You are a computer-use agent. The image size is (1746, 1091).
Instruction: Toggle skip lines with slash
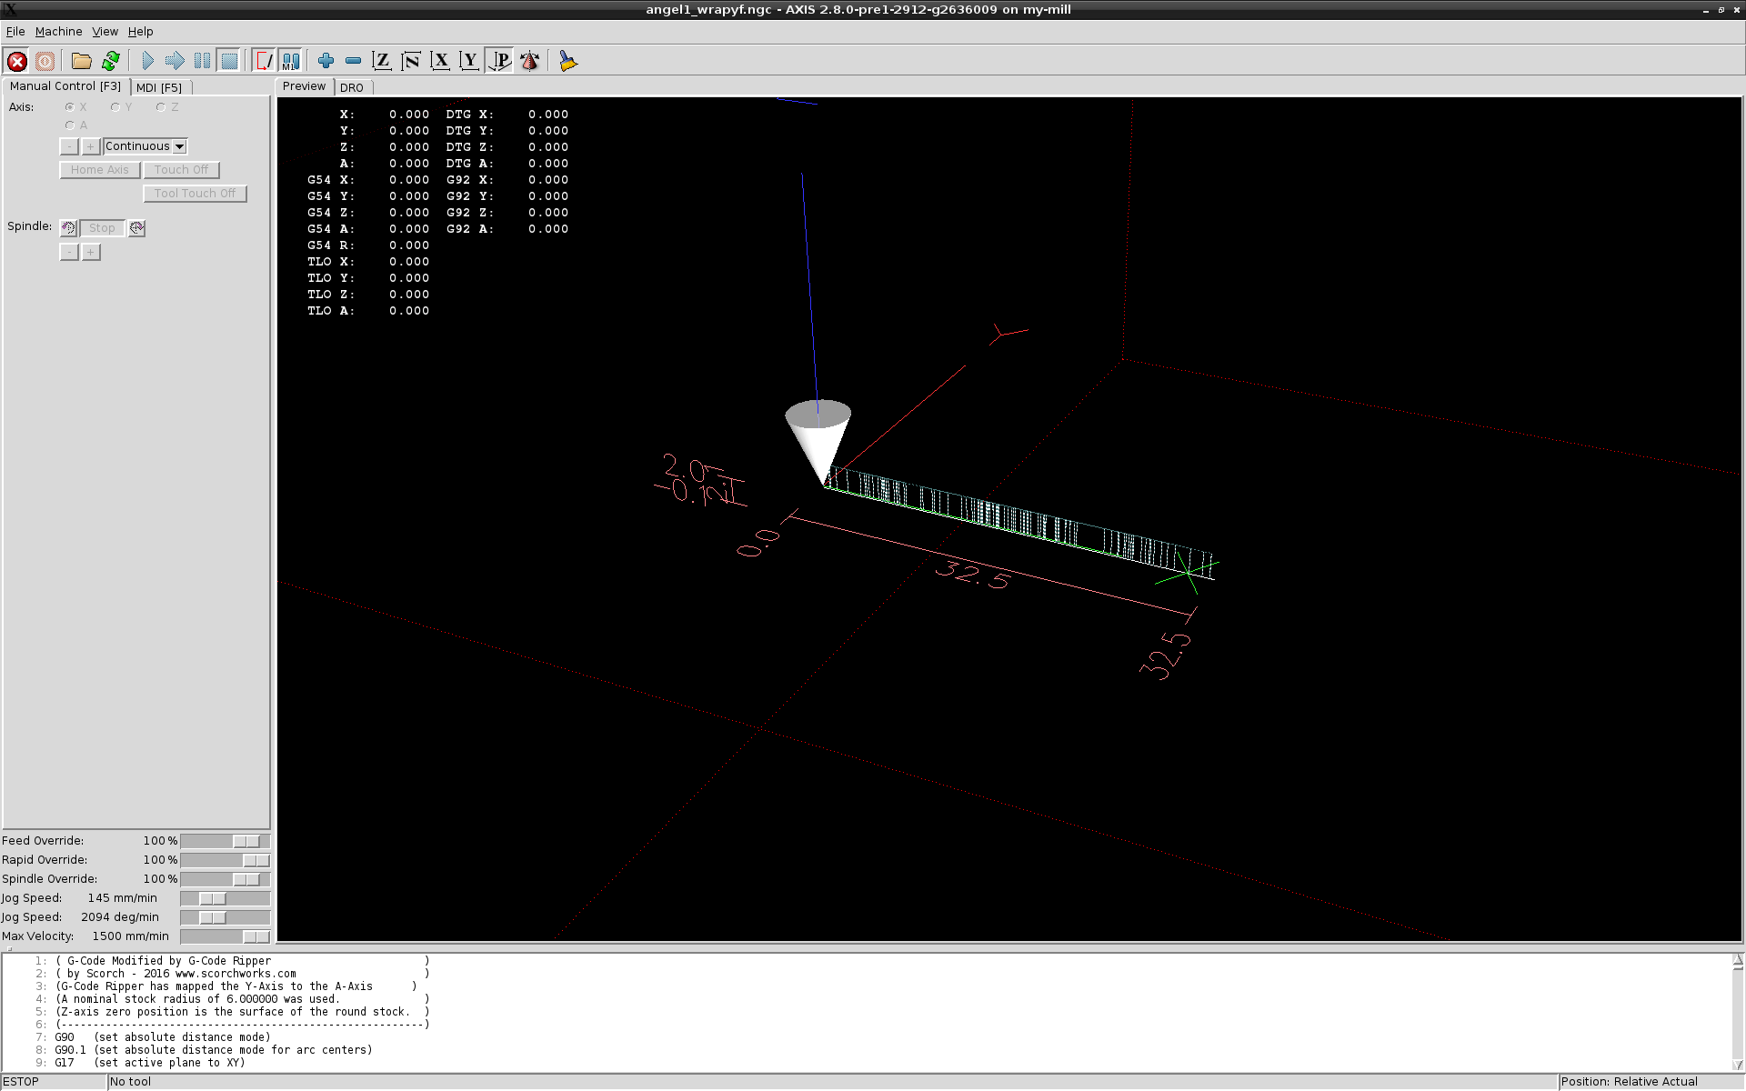[x=264, y=61]
